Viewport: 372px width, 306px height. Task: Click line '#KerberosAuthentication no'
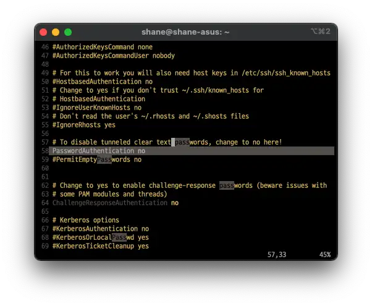(x=101, y=229)
